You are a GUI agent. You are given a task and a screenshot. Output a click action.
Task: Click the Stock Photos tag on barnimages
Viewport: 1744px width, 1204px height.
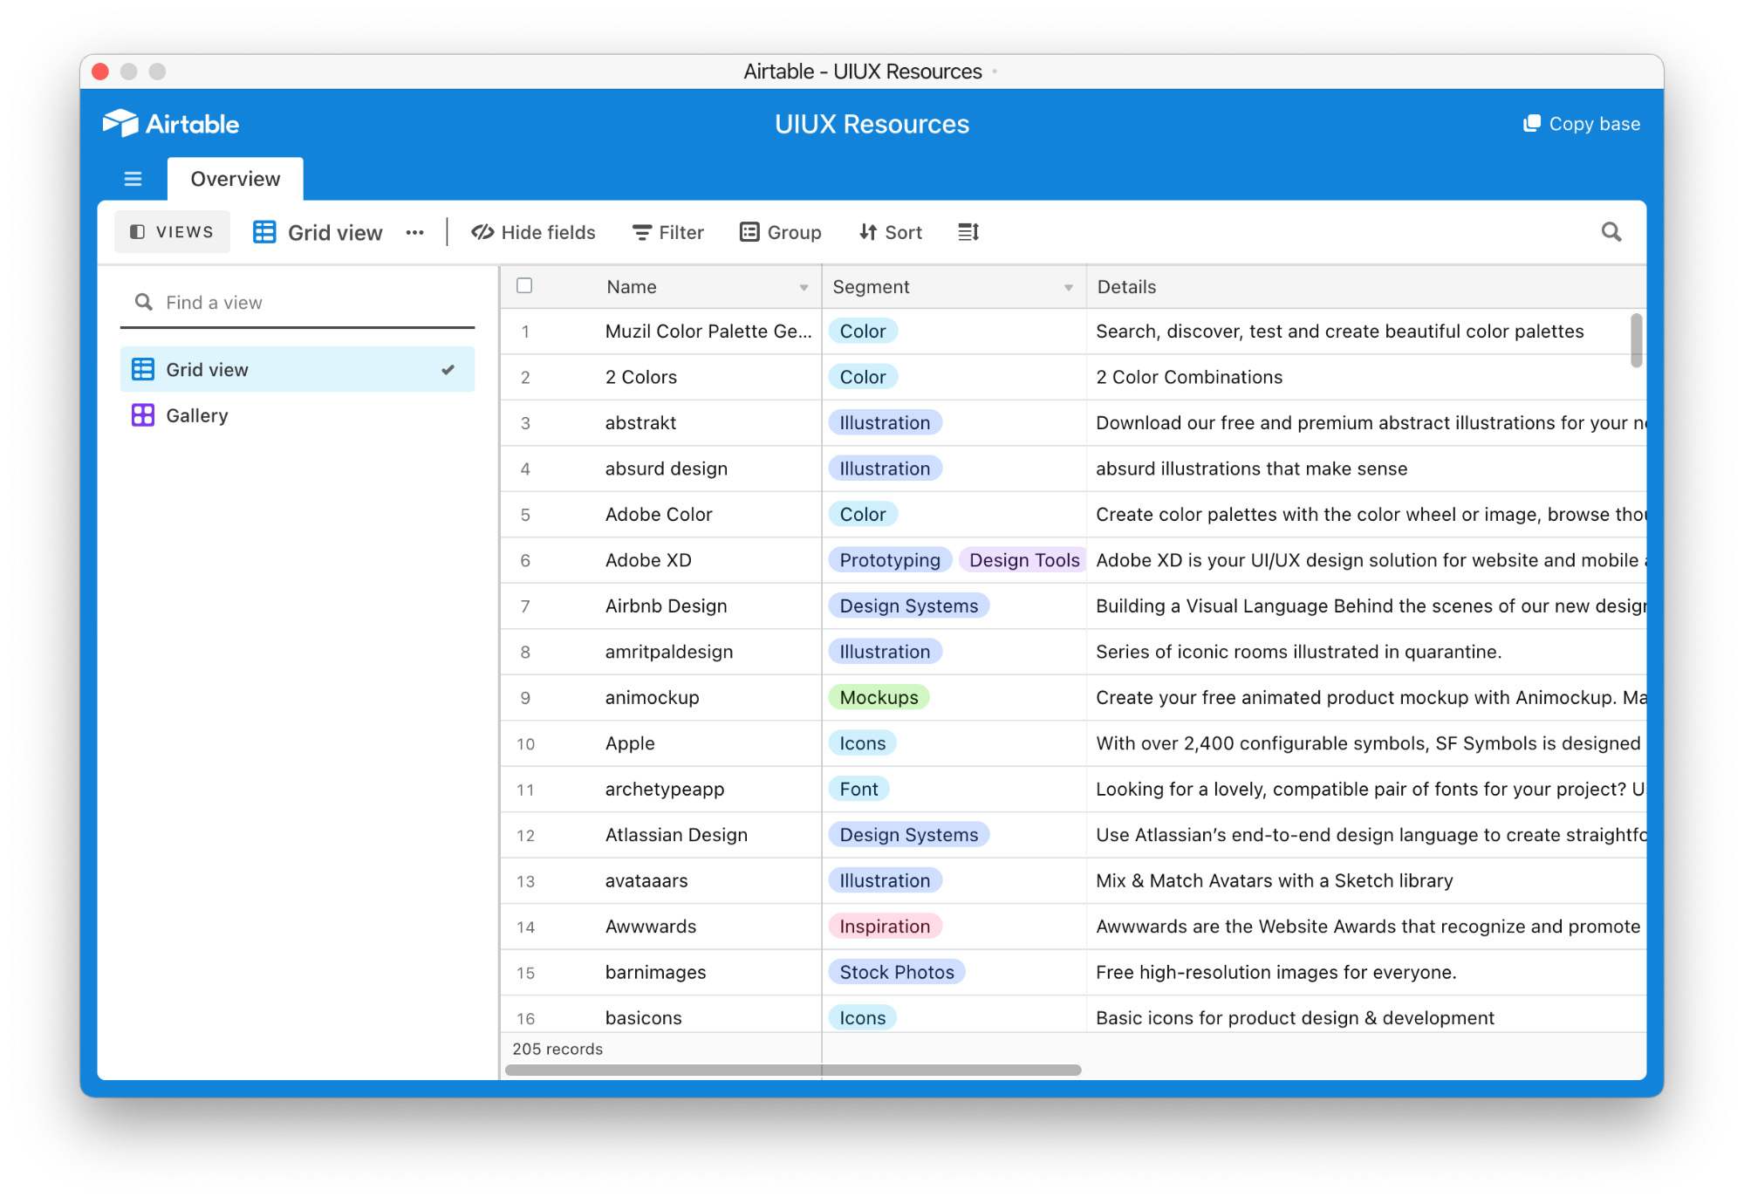[897, 972]
